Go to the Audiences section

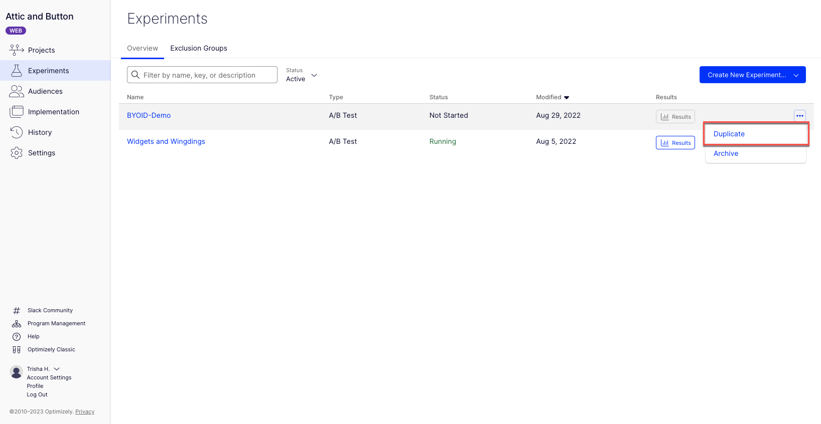[45, 91]
